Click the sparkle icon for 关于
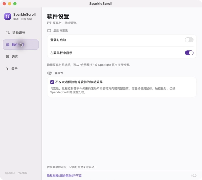Image resolution: width=202 pixels, height=180 pixels. click(x=7, y=68)
